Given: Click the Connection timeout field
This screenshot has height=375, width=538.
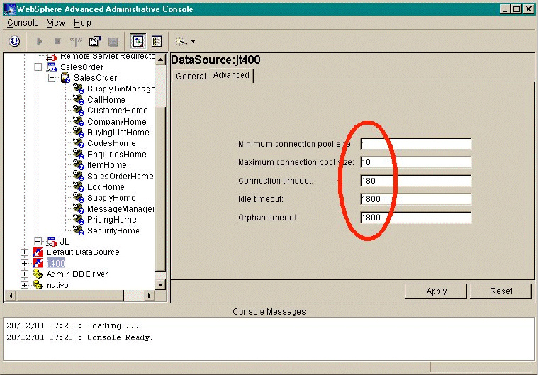Looking at the screenshot, I should [x=415, y=181].
